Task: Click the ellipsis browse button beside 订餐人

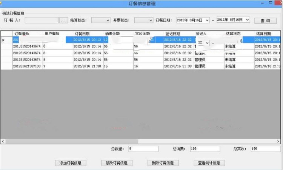Action: click(63, 20)
